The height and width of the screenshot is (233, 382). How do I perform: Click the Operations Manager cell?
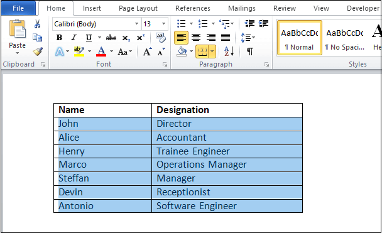click(227, 165)
